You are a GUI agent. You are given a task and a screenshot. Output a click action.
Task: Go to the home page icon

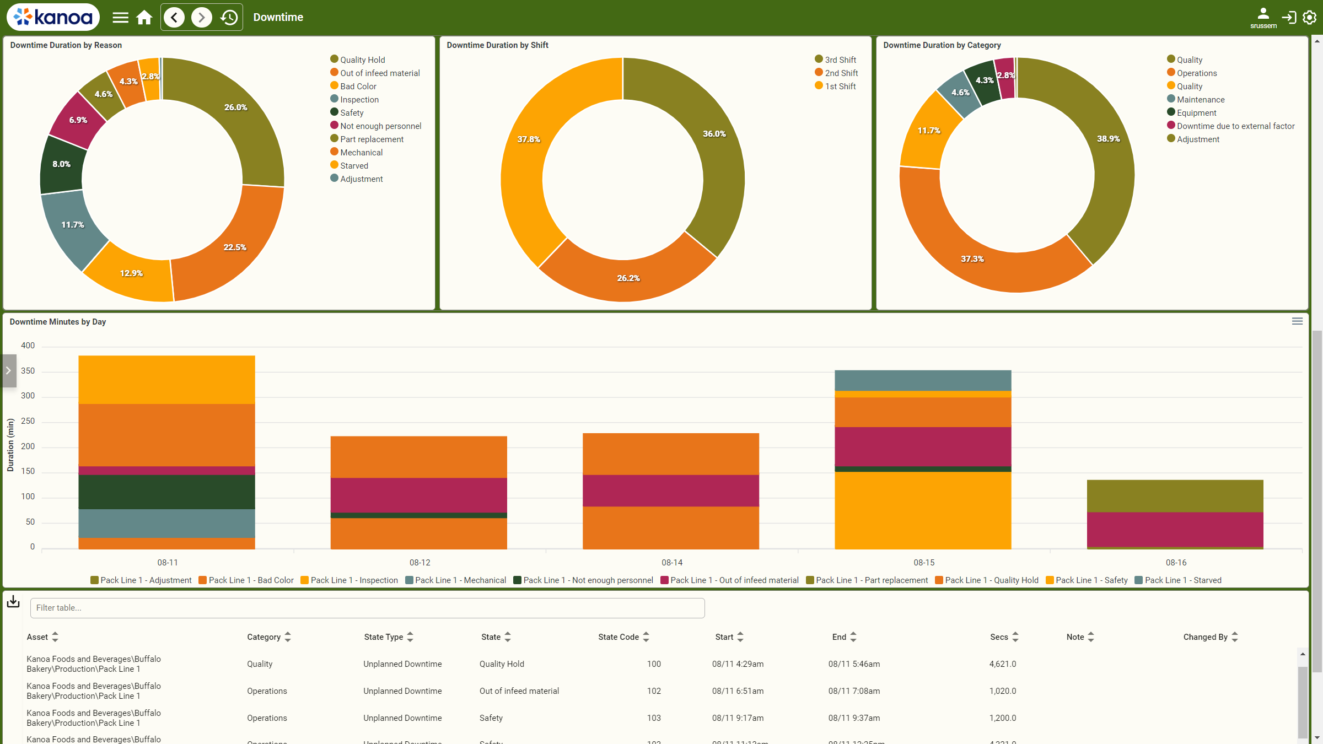point(144,18)
